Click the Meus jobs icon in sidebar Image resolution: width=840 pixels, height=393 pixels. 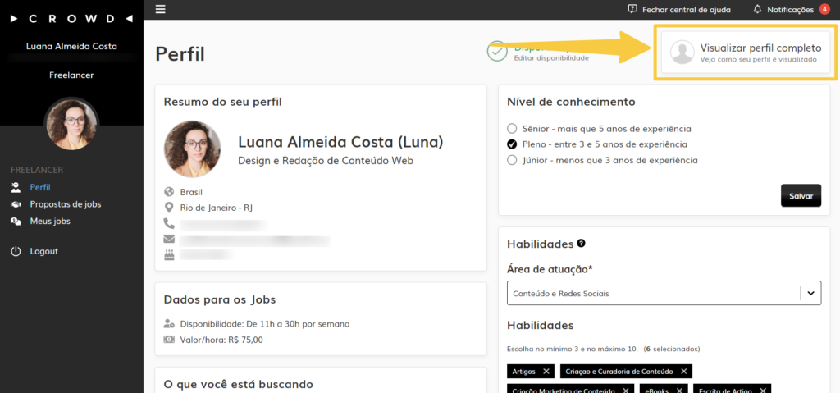(16, 221)
